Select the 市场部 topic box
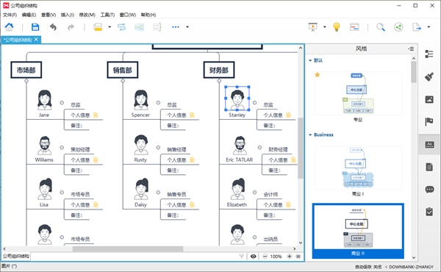441x272 pixels. click(x=26, y=70)
